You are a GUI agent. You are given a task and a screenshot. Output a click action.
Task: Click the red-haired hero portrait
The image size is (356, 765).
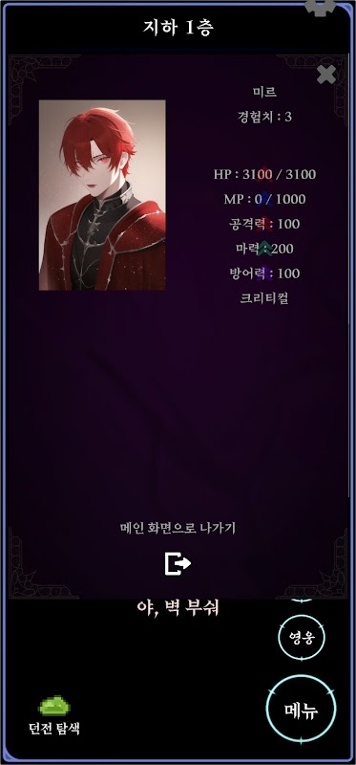[x=102, y=195]
